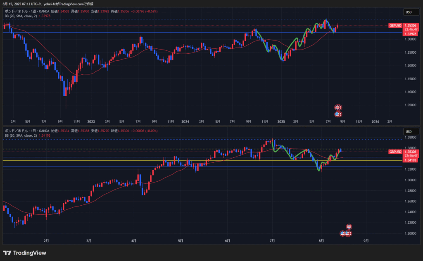Image resolution: width=423 pixels, height=261 pixels.
Task: Click the 1.38000 level on daily price axis
Action: [x=410, y=138]
